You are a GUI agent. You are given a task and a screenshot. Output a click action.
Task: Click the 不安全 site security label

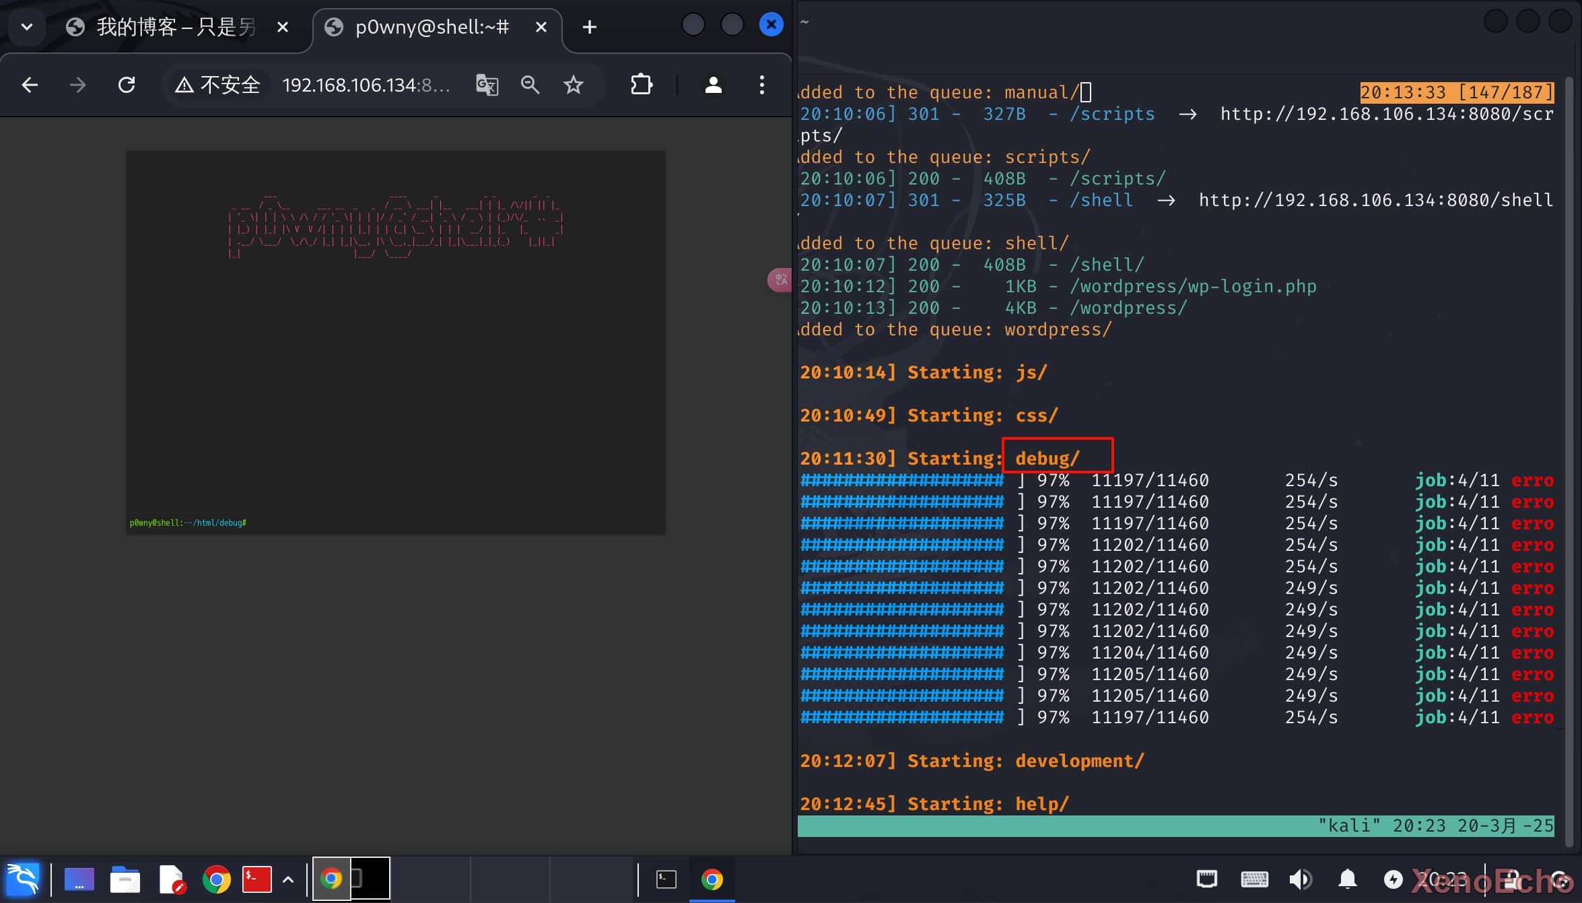pos(217,85)
